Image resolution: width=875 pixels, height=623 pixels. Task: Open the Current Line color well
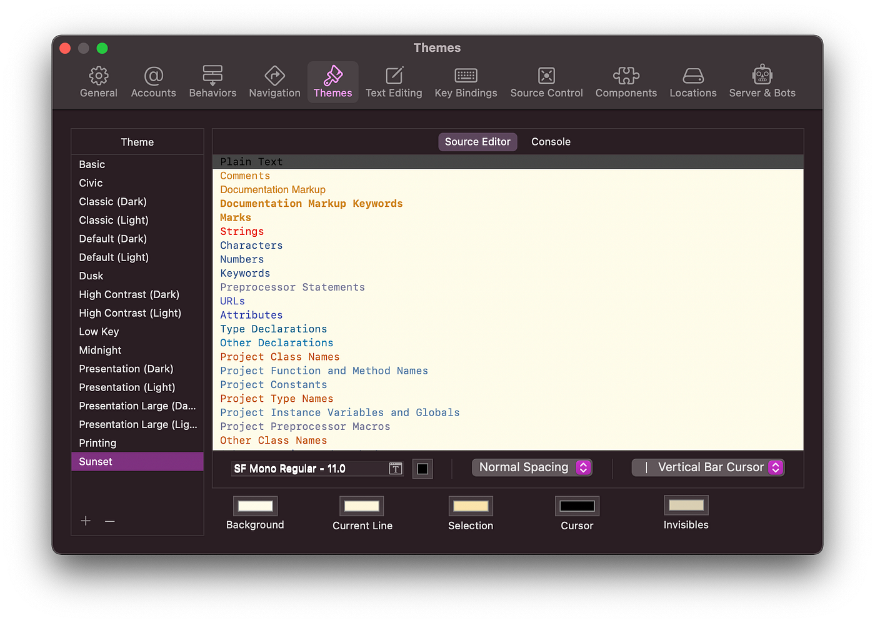(362, 506)
